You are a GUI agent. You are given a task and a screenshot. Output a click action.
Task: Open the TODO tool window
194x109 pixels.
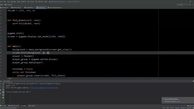click(32, 106)
